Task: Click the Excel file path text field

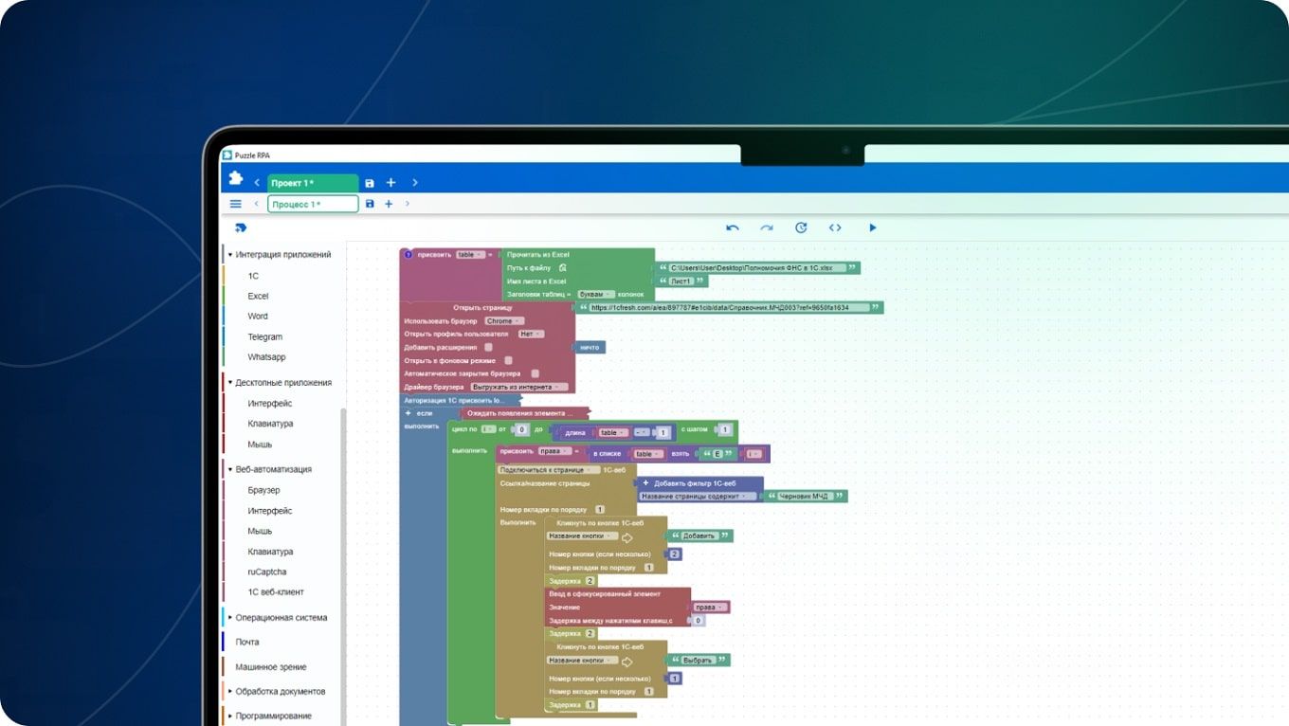Action: tap(757, 268)
